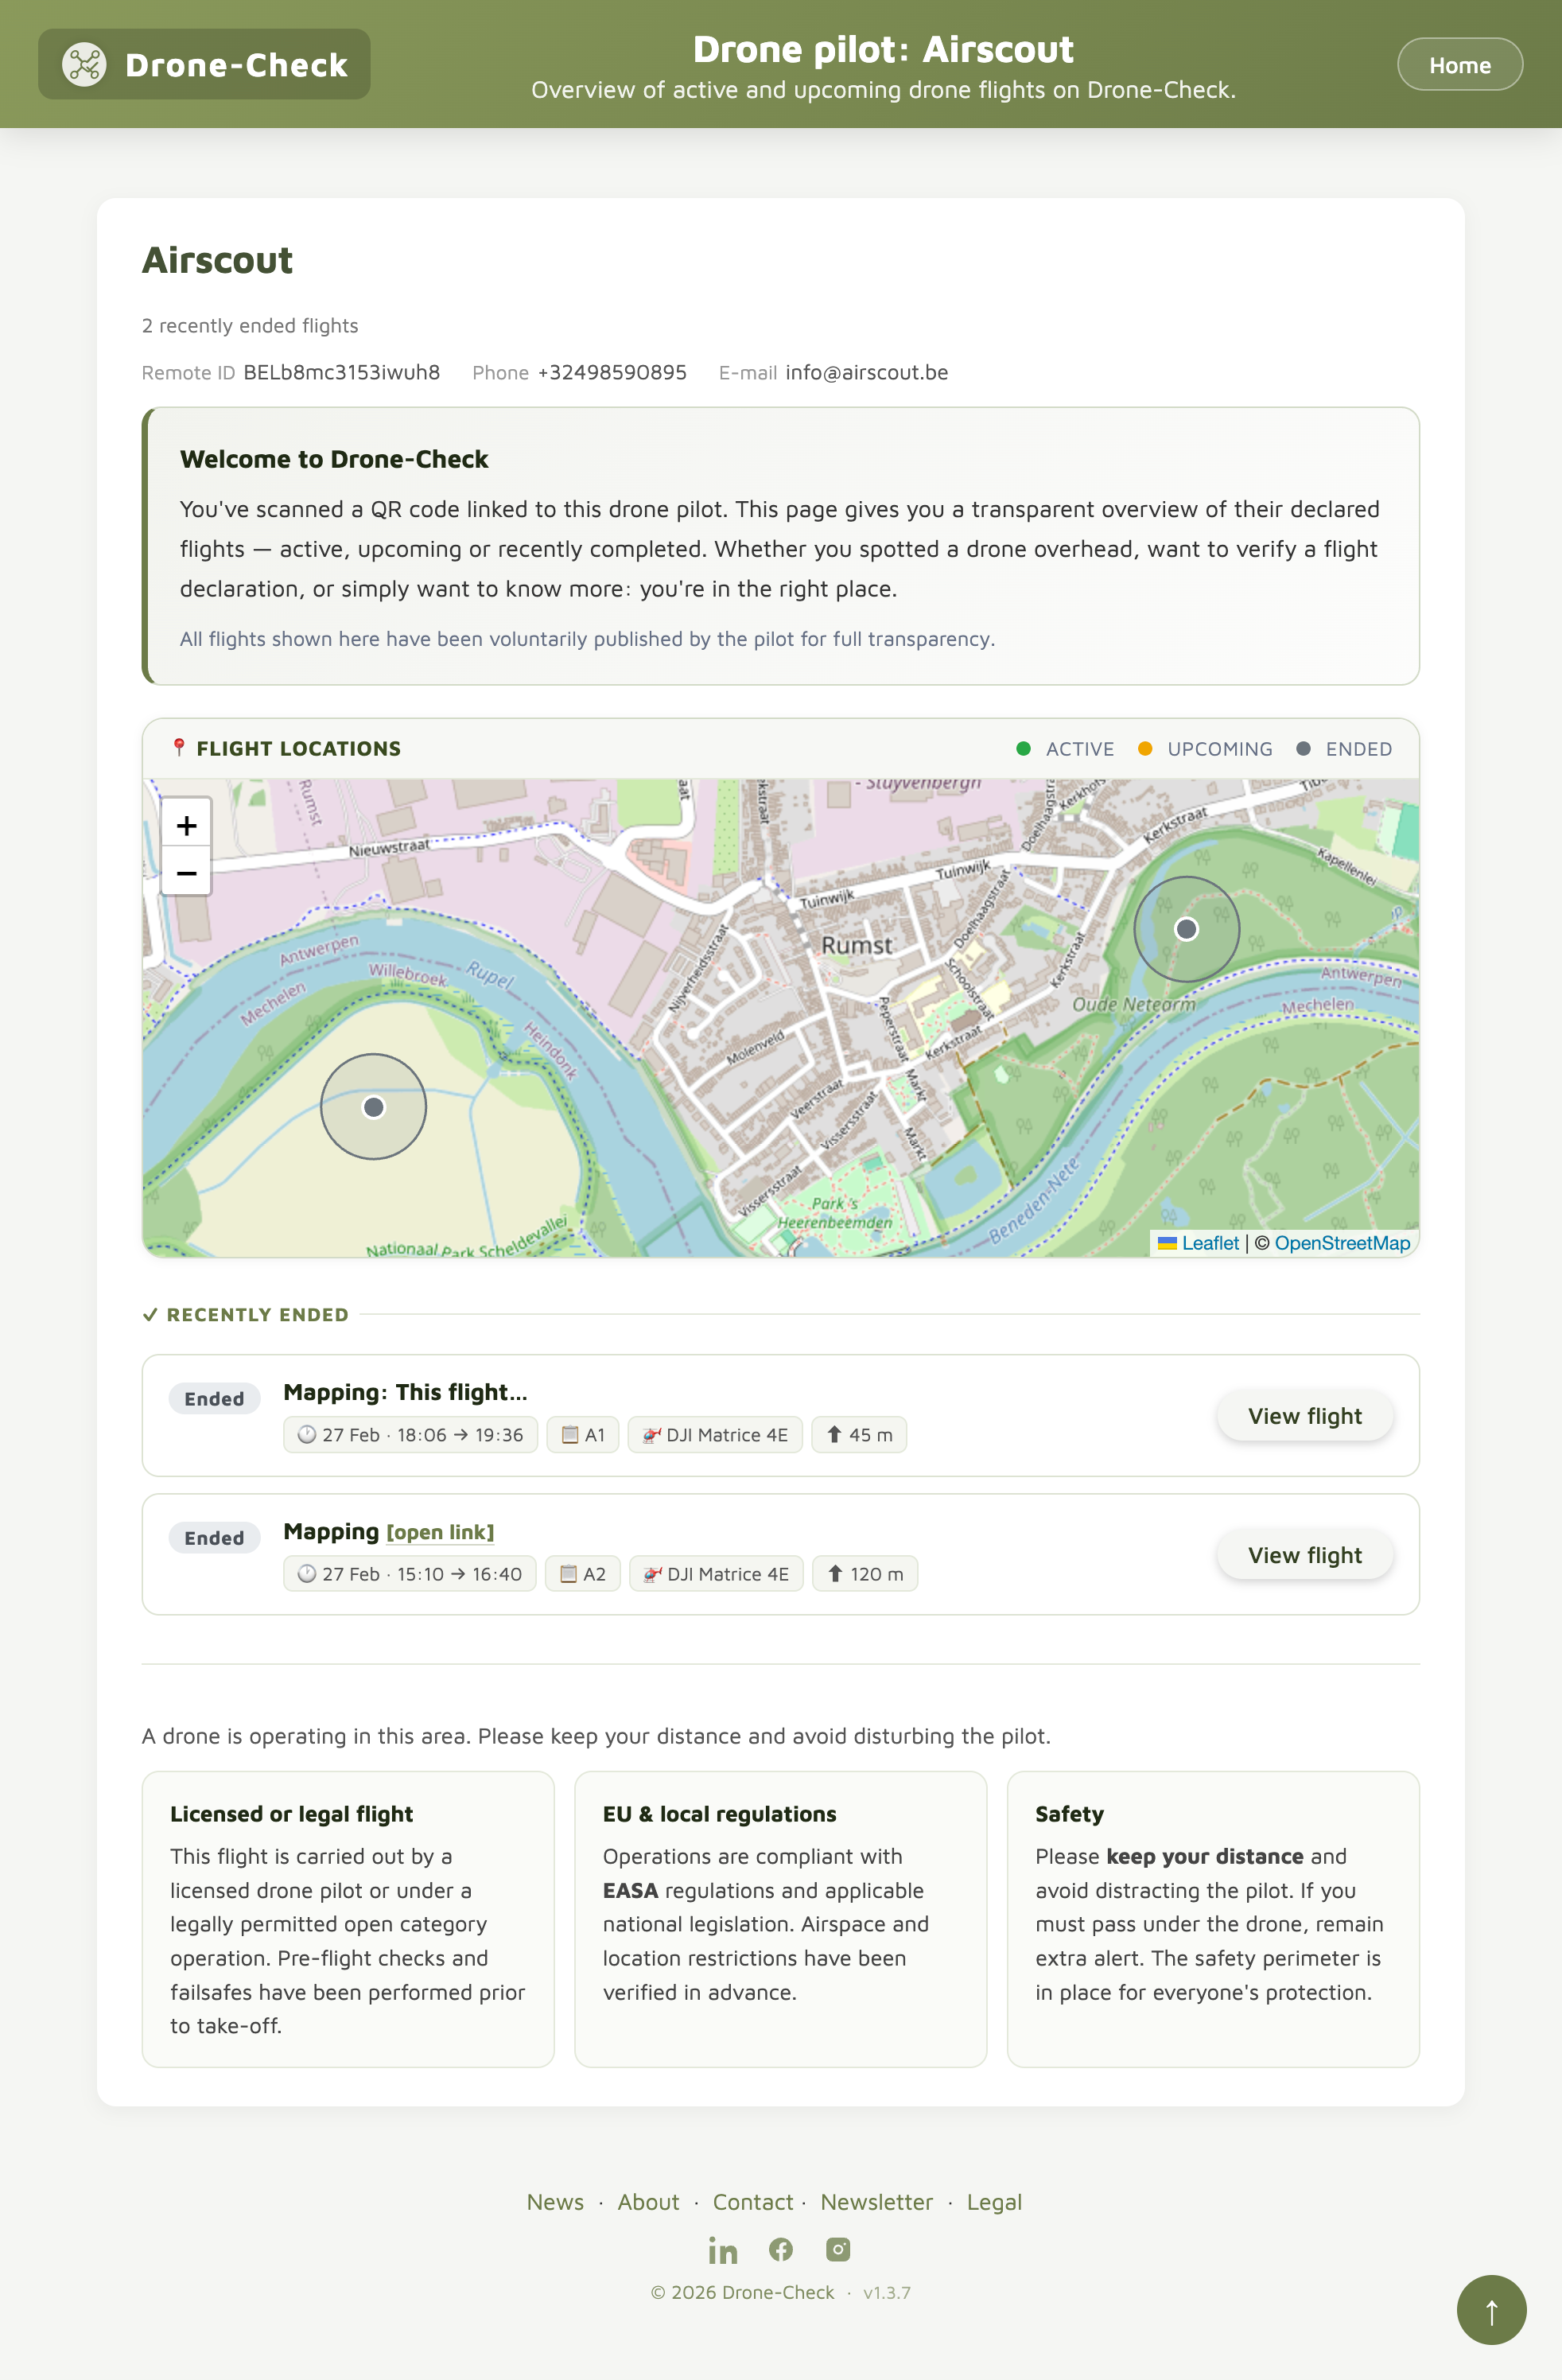
Task: Open the LinkedIn social icon
Action: click(722, 2251)
